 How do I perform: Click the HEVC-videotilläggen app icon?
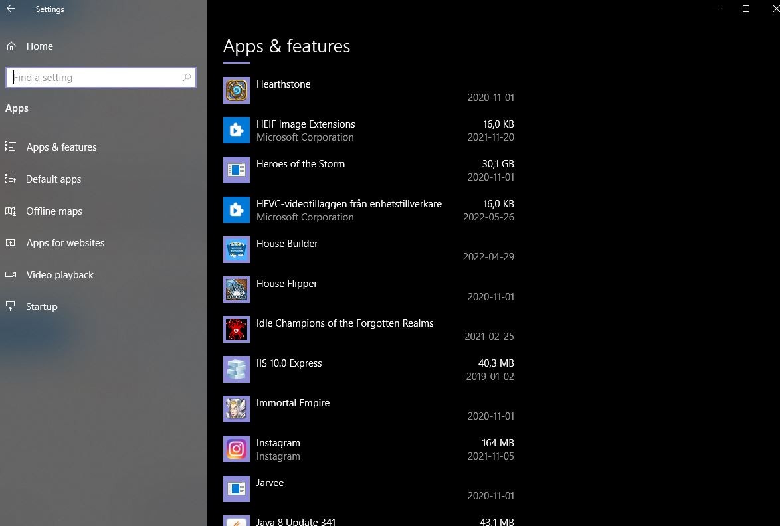point(237,210)
